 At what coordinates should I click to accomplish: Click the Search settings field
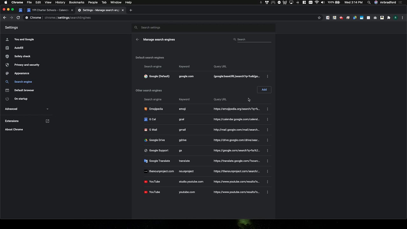(x=203, y=28)
